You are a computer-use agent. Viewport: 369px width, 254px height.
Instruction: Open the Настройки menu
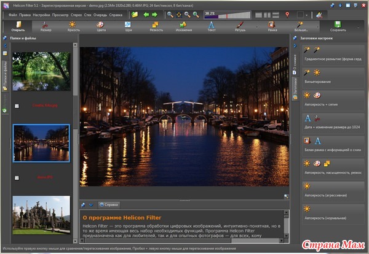click(x=42, y=14)
